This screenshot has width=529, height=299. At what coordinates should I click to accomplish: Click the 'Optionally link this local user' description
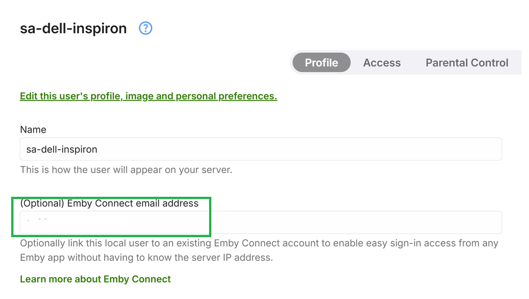[259, 243]
